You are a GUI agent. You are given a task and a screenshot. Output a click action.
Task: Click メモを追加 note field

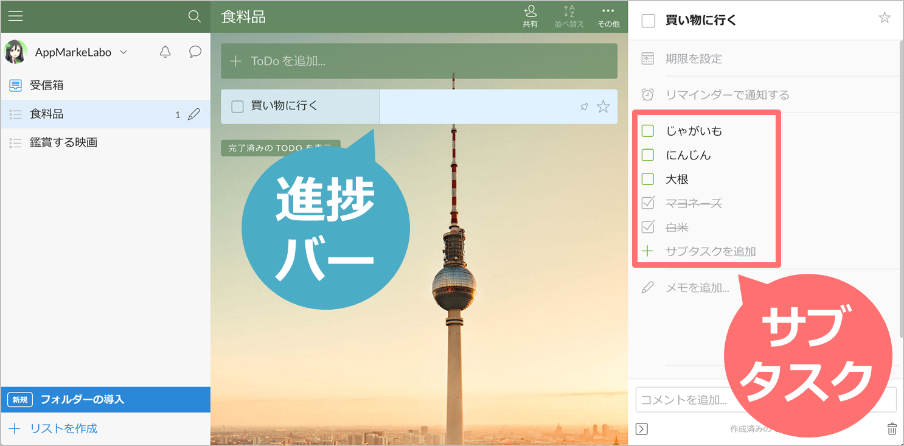pos(697,288)
